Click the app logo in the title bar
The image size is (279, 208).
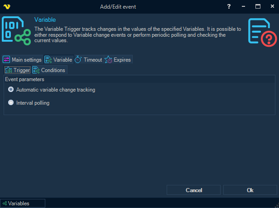(x=6, y=6)
